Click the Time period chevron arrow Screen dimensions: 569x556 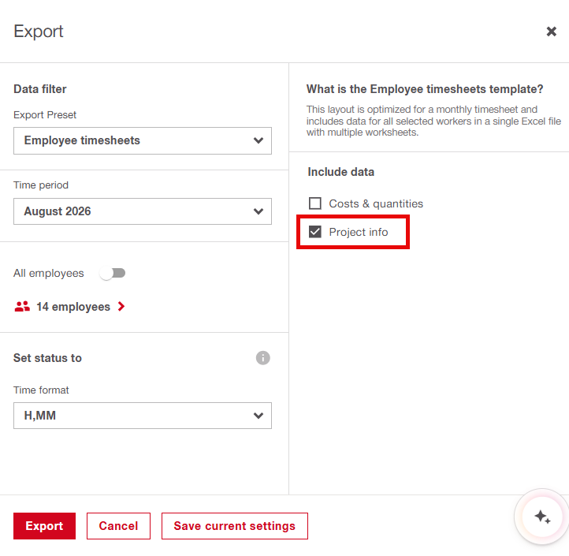258,211
